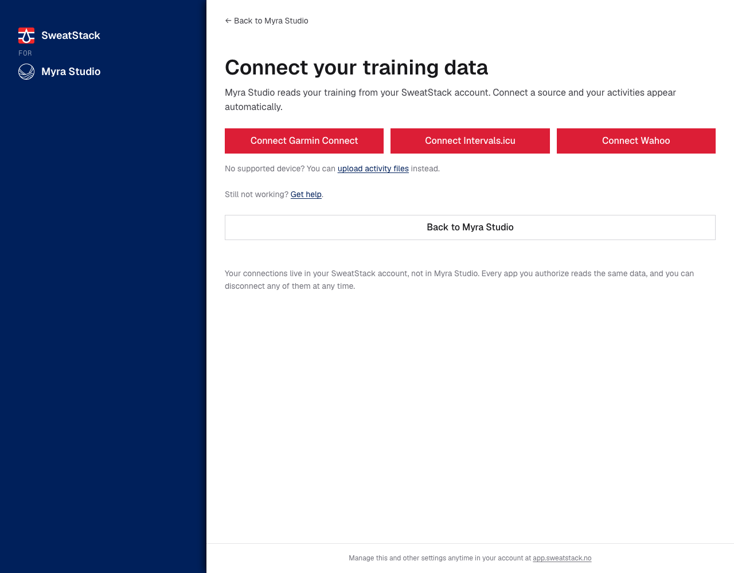This screenshot has height=573, width=734.
Task: Click the SweatStack logo icon
Action: pyautogui.click(x=26, y=36)
